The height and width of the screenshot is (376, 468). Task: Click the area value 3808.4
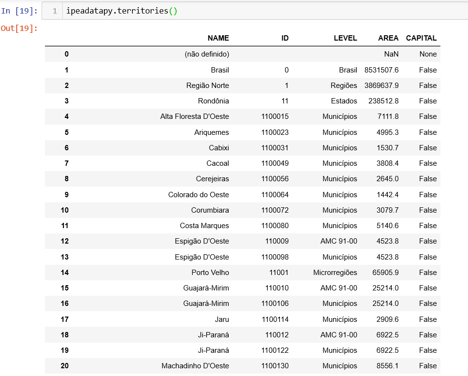387,163
